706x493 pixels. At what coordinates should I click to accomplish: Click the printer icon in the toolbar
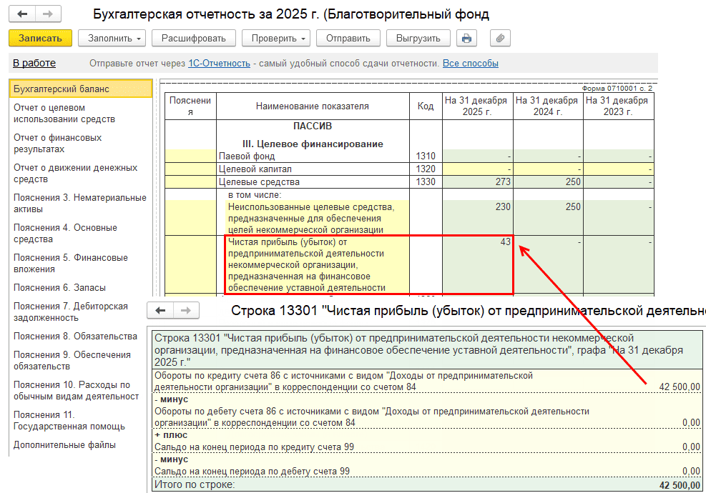[x=466, y=39]
